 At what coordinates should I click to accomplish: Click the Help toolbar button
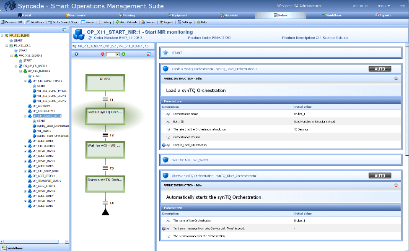pos(202,22)
